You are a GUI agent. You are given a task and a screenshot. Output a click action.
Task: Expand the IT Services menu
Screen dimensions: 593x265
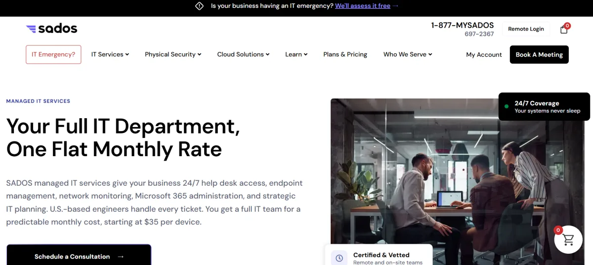click(x=110, y=55)
